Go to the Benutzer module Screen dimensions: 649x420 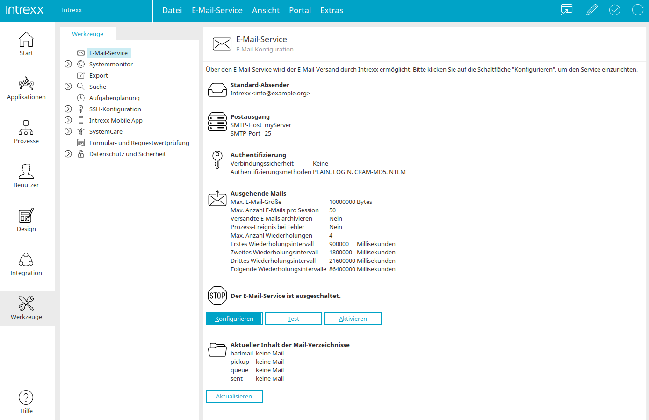point(26,176)
